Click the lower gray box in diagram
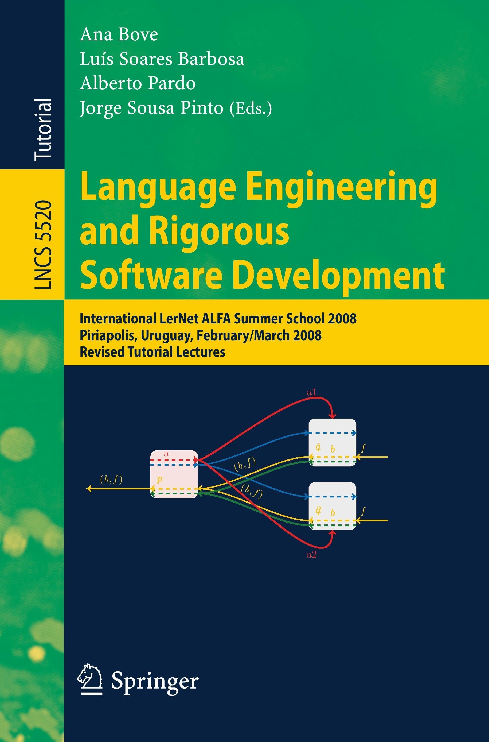The height and width of the screenshot is (742, 489). 332,506
